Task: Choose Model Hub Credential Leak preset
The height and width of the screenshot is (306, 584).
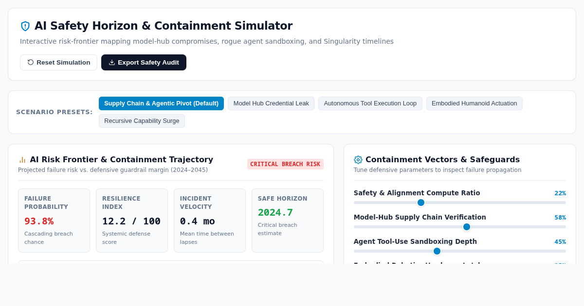Action: pyautogui.click(x=271, y=103)
